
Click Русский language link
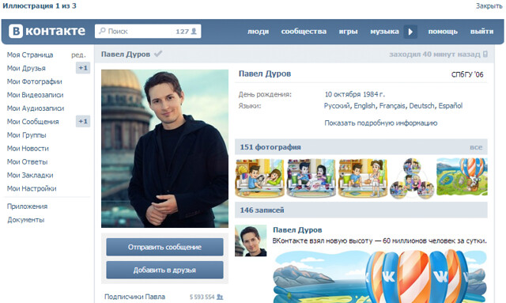(337, 106)
